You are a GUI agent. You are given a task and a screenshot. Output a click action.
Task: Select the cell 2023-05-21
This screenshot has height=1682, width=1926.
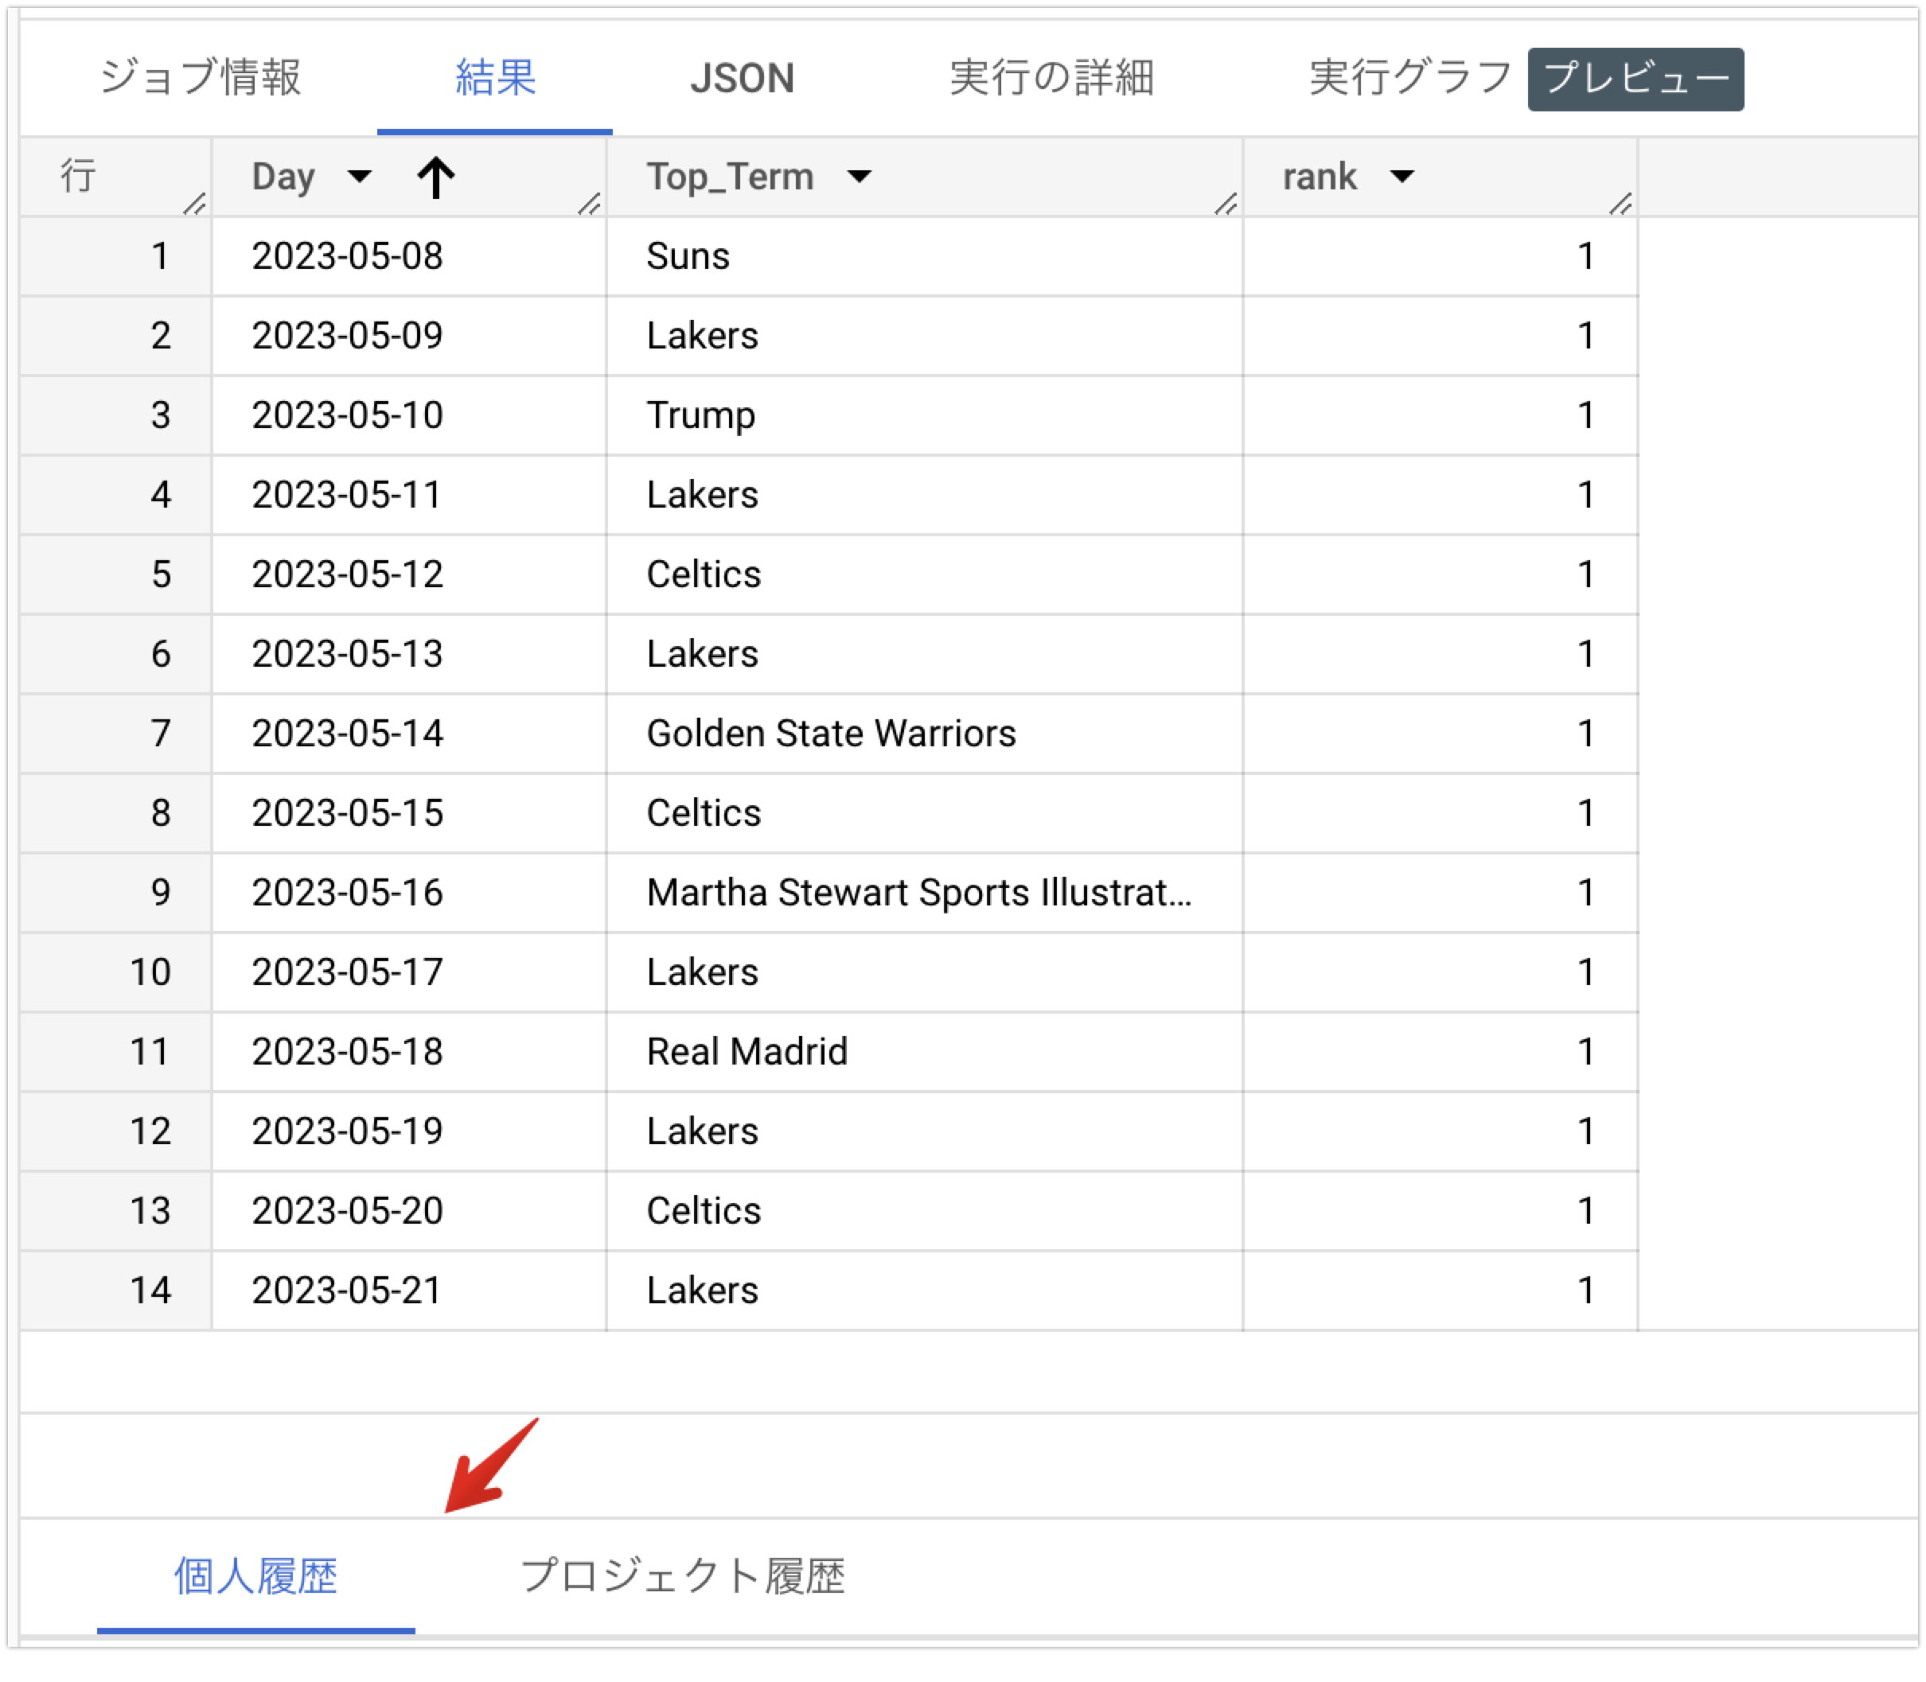pyautogui.click(x=409, y=1291)
